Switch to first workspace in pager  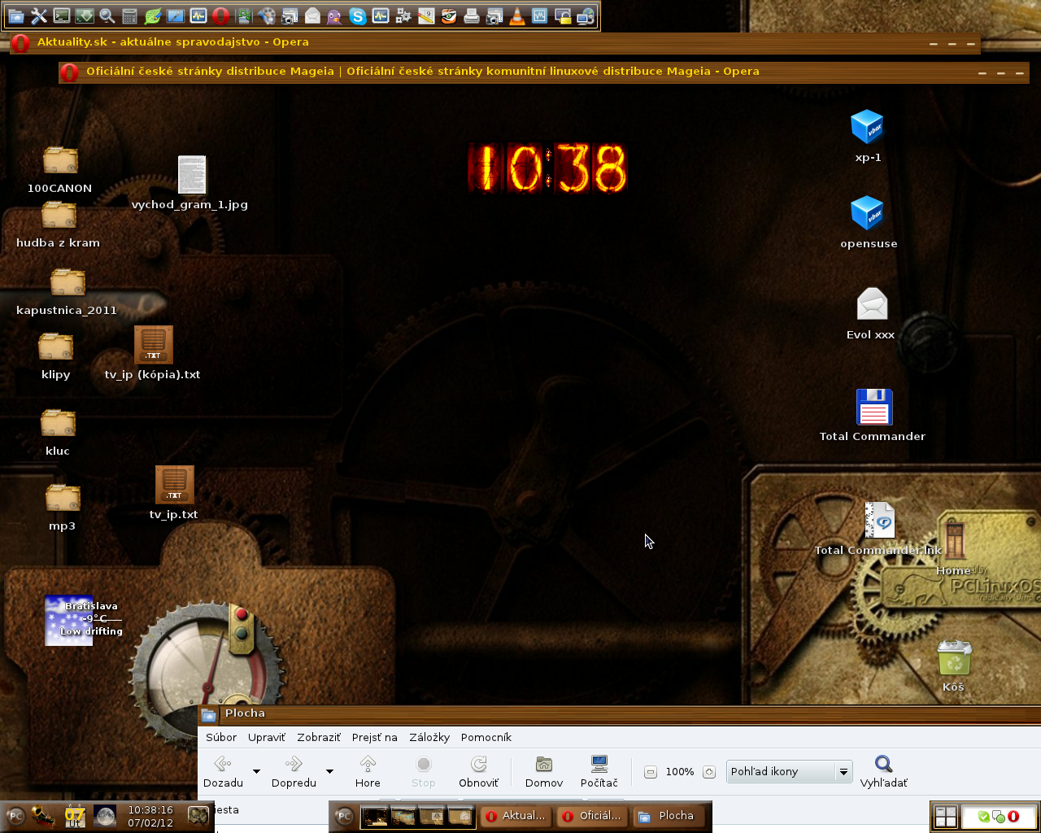tap(375, 816)
